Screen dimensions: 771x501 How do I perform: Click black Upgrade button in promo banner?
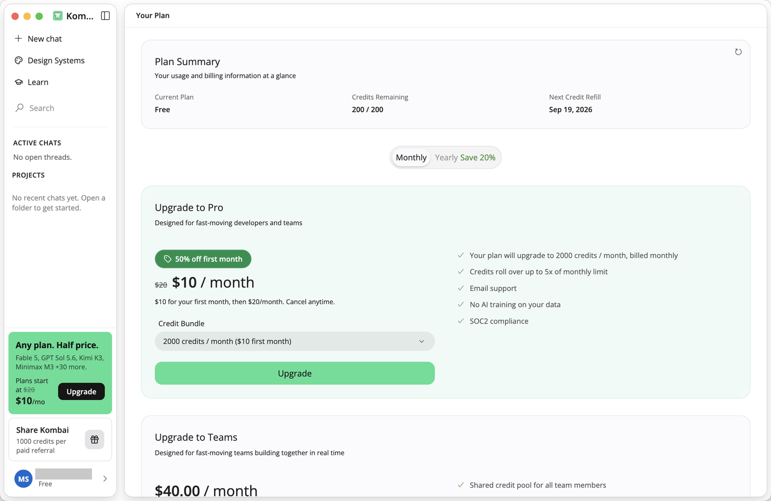pyautogui.click(x=82, y=391)
